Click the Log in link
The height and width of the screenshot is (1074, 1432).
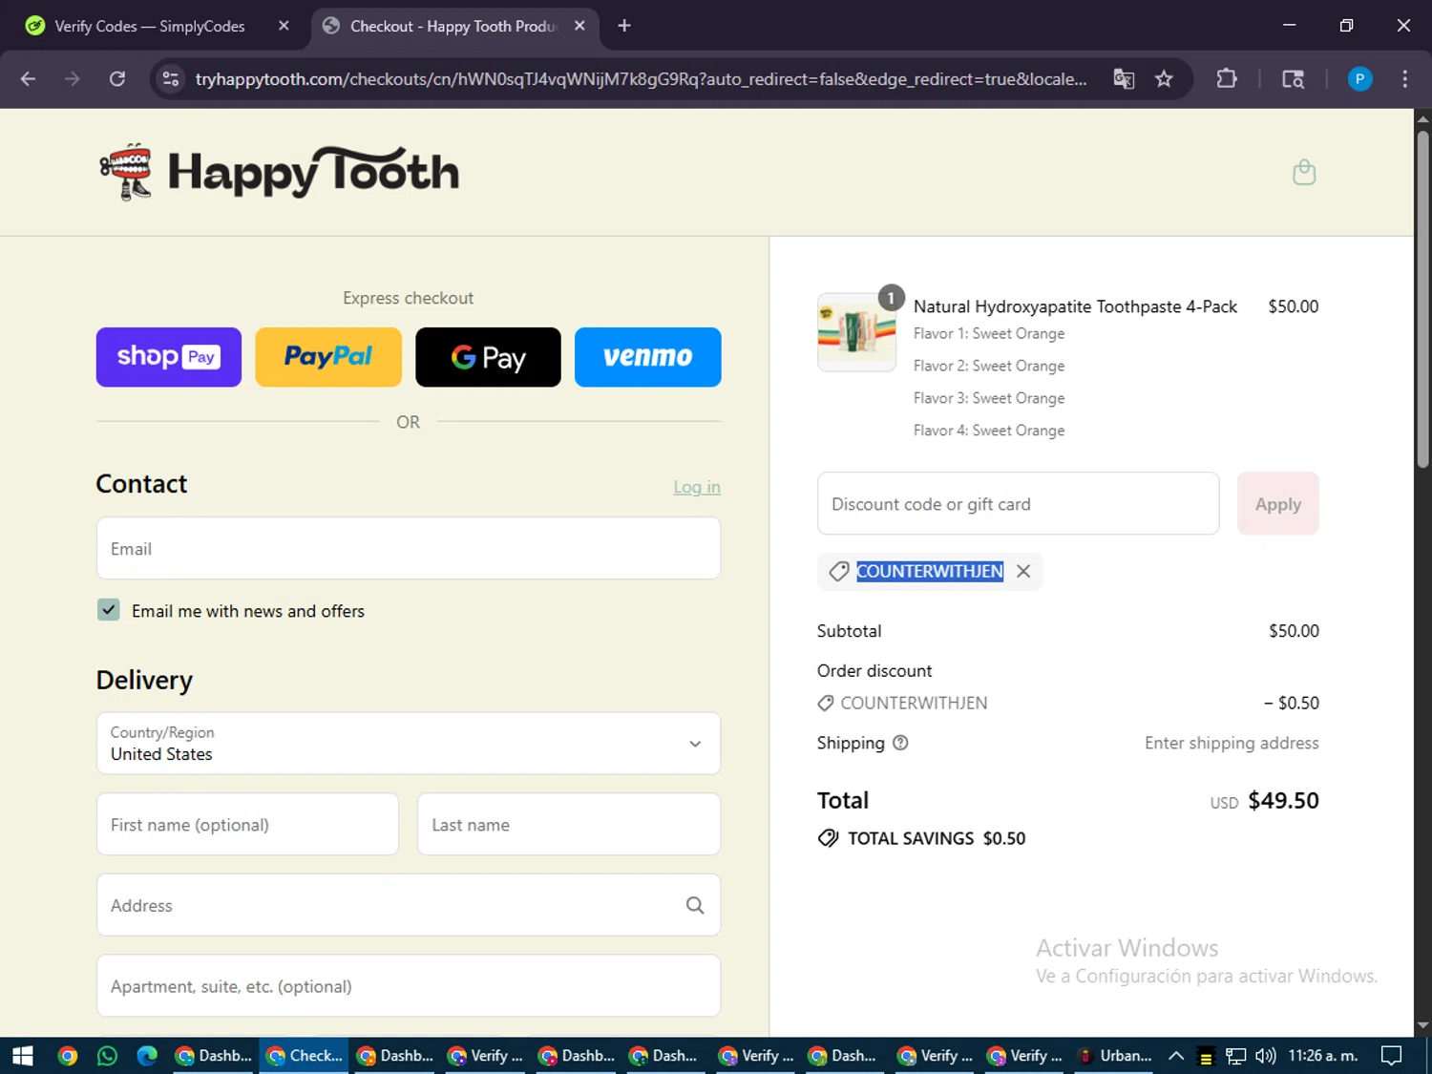[x=697, y=487]
